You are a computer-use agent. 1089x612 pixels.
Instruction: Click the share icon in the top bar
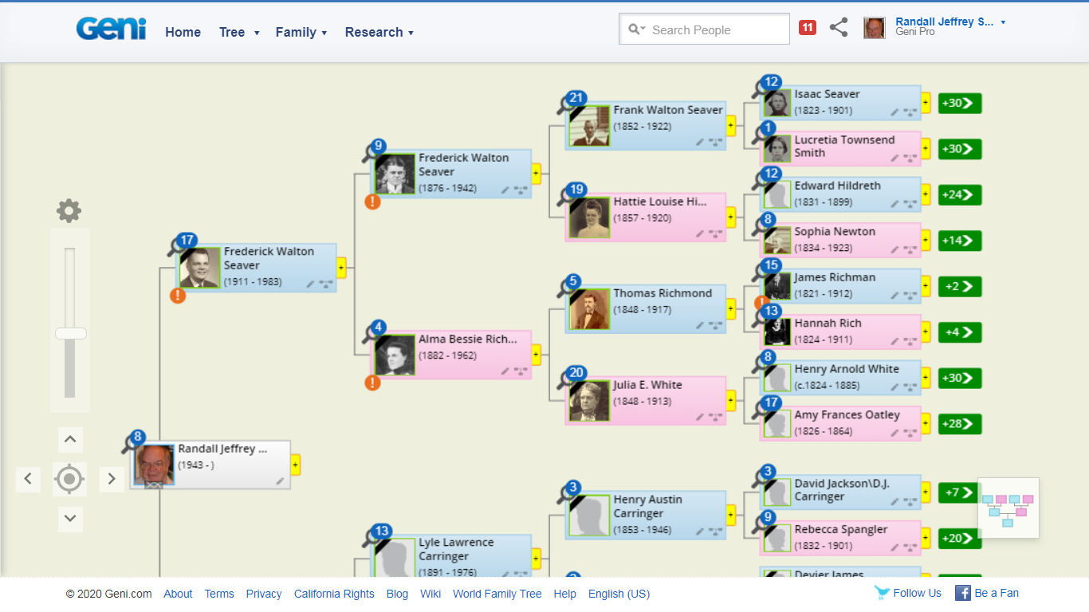[x=838, y=27]
